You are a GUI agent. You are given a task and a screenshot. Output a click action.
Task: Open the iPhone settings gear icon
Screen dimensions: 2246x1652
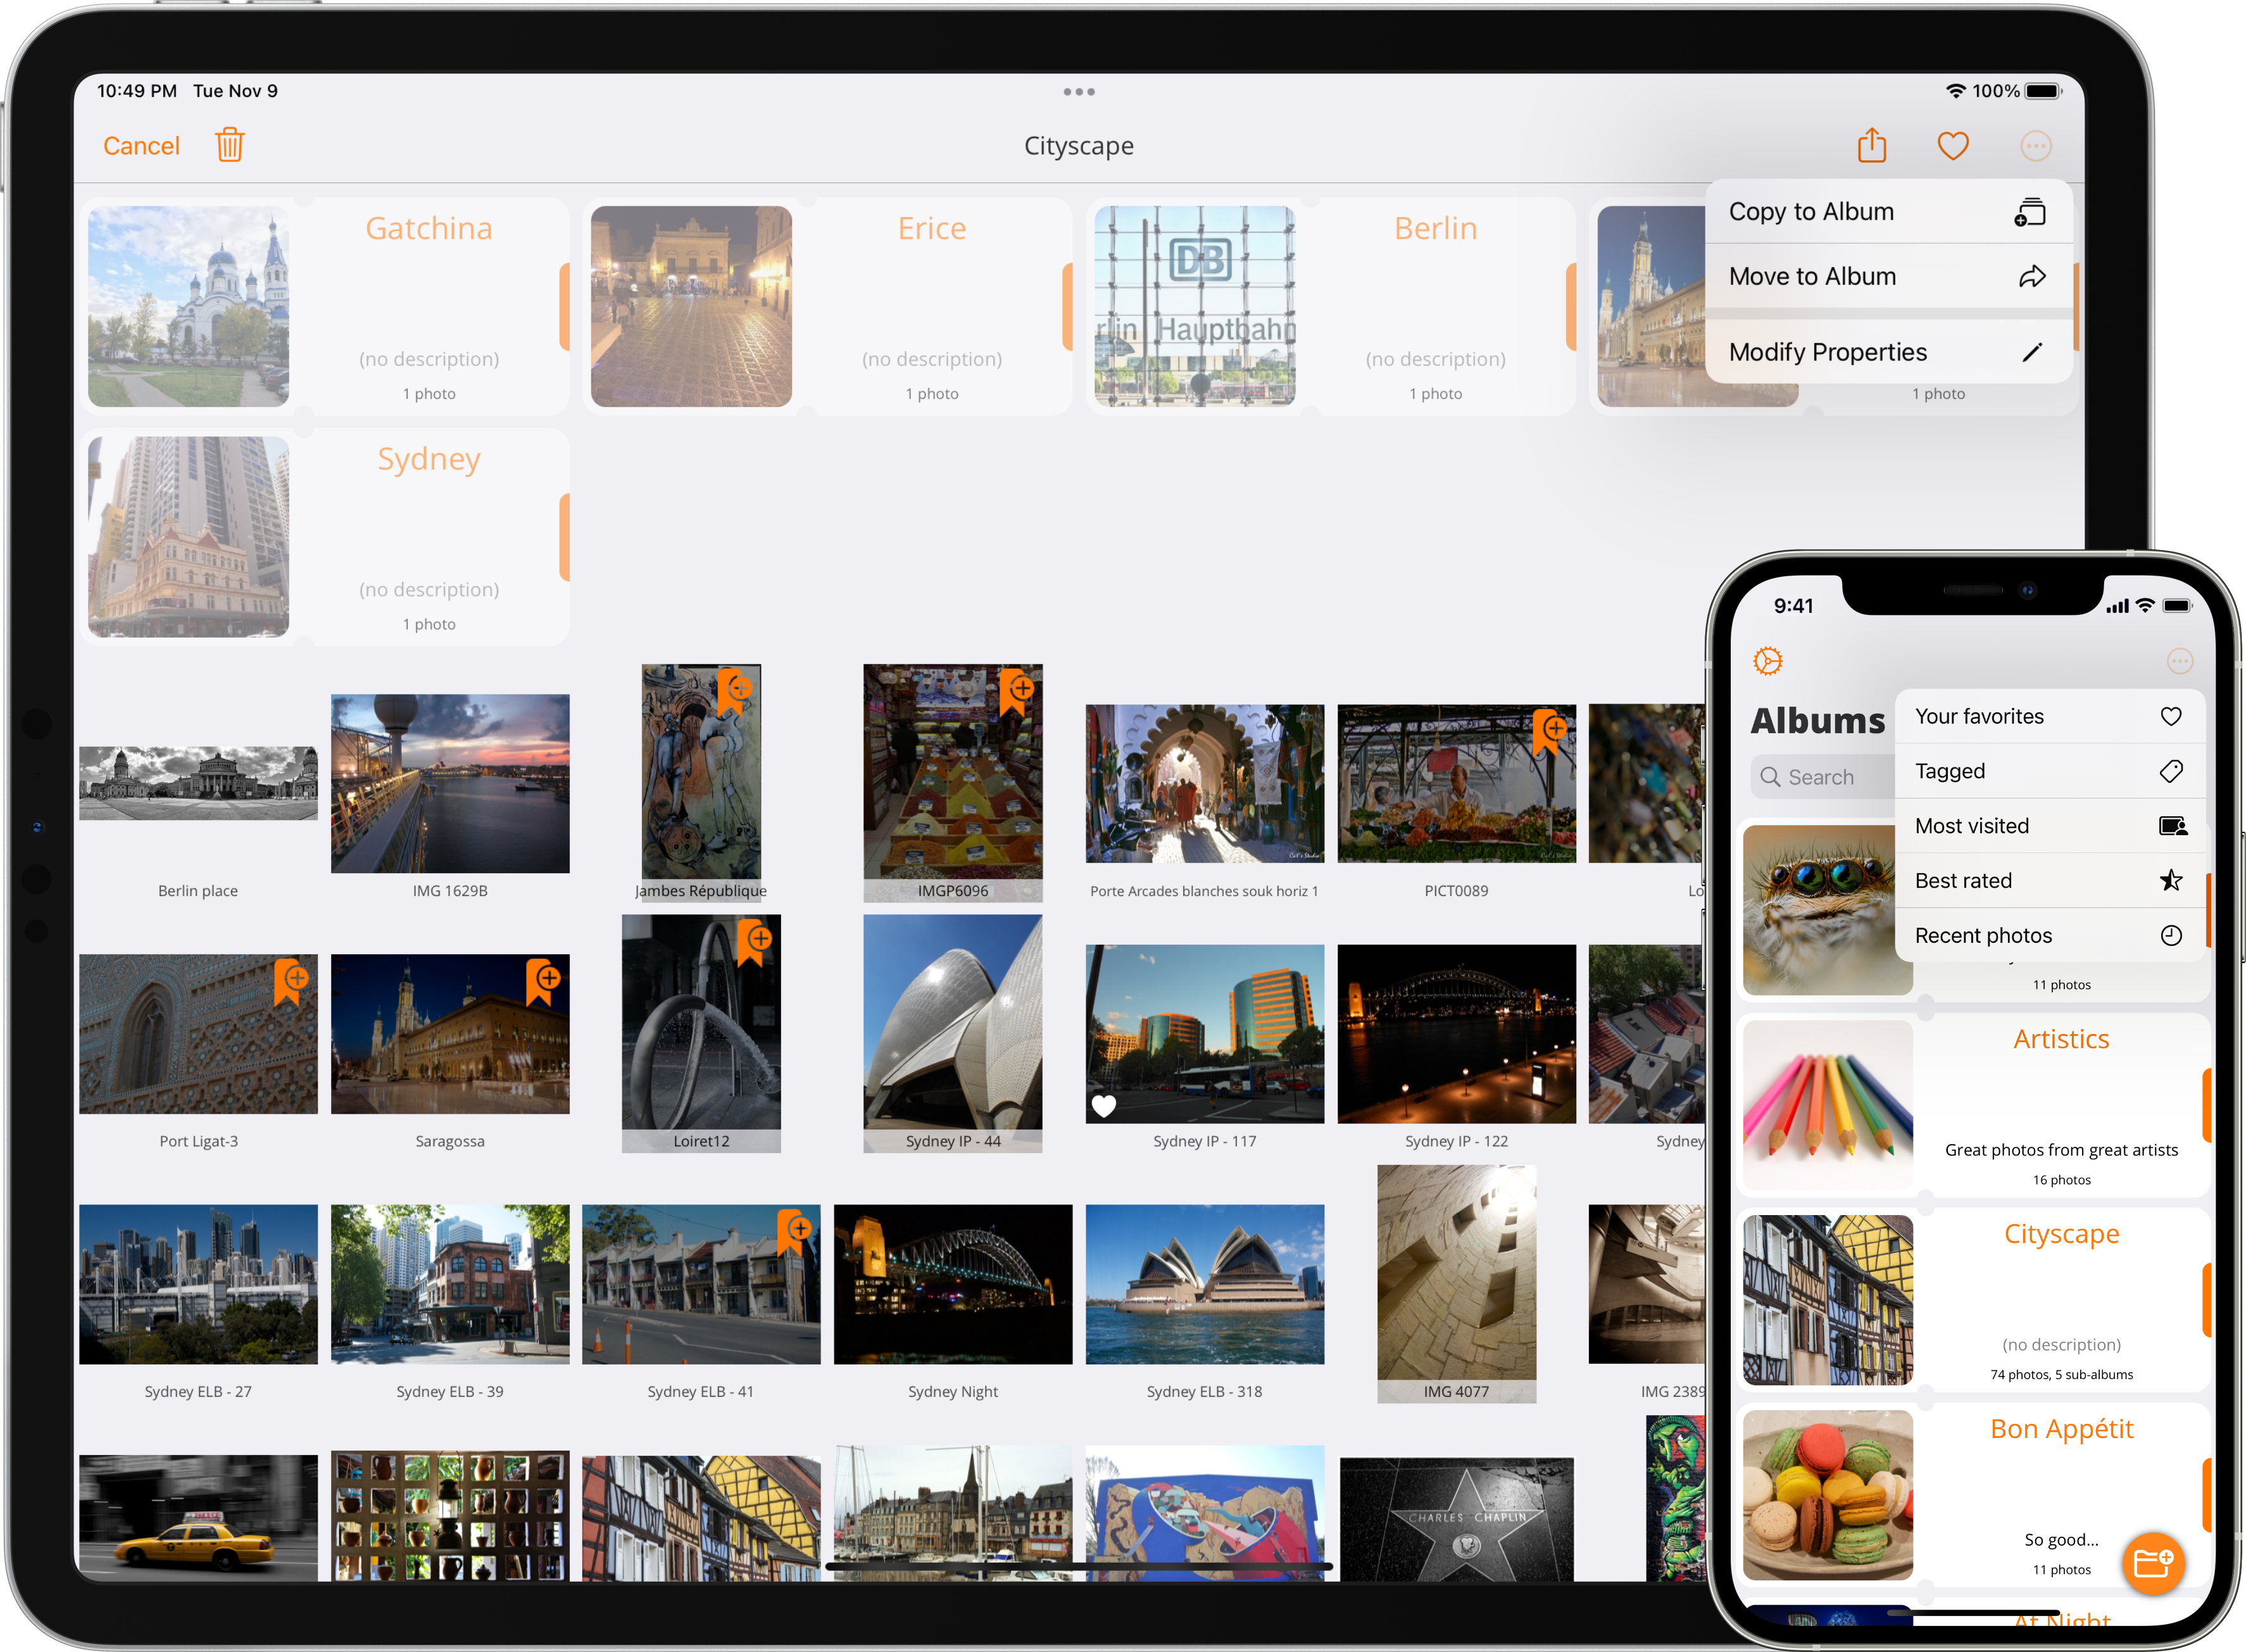click(x=1767, y=661)
